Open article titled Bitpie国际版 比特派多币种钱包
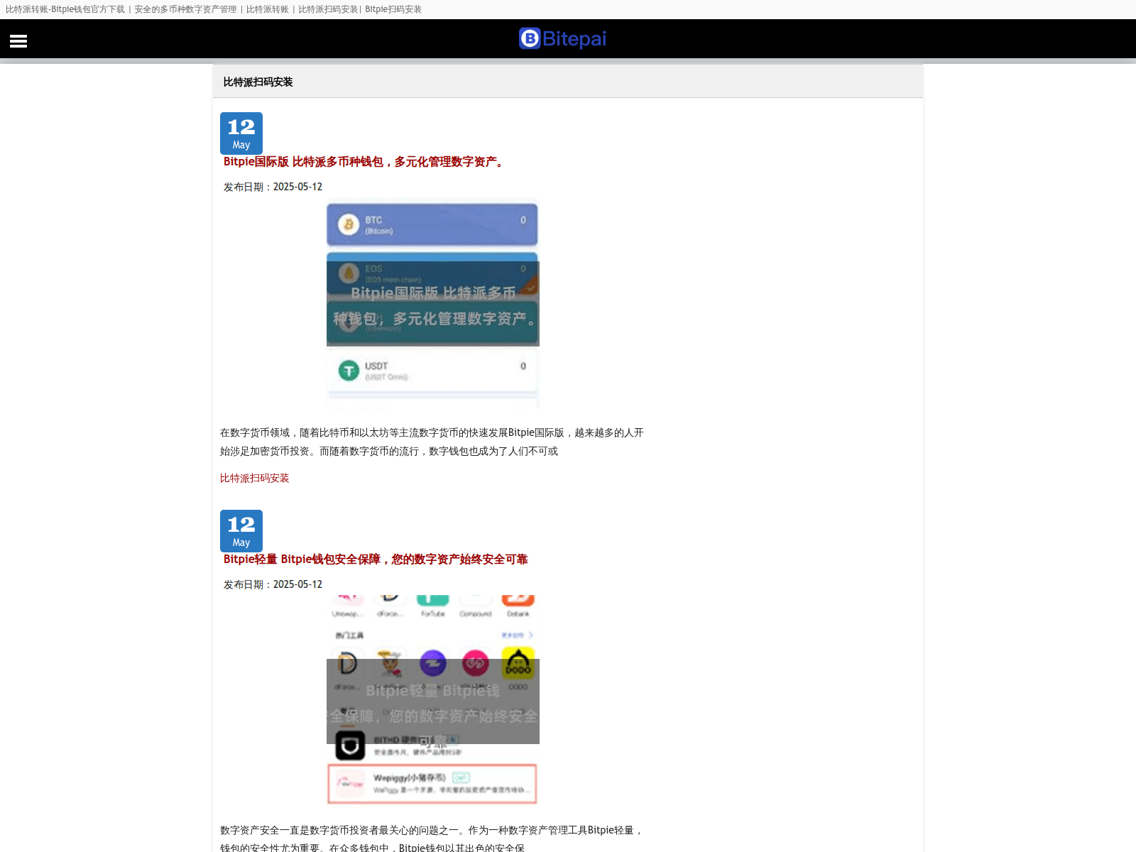Image resolution: width=1136 pixels, height=852 pixels. 365,162
